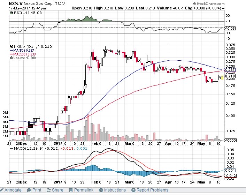Viewport: 246px width, 195px height.
Task: Click the 0.05 MACD axis label
Action: tap(230, 150)
